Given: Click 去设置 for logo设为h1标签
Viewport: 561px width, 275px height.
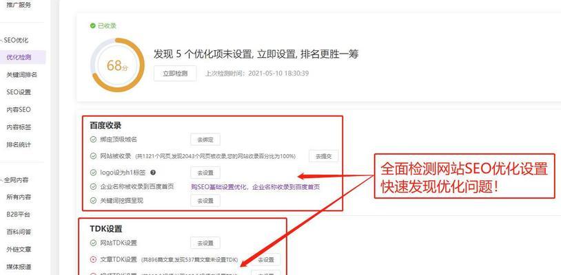Looking at the screenshot, I should tap(205, 173).
